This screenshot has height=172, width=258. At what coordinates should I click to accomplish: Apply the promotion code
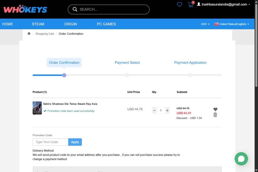[75, 142]
